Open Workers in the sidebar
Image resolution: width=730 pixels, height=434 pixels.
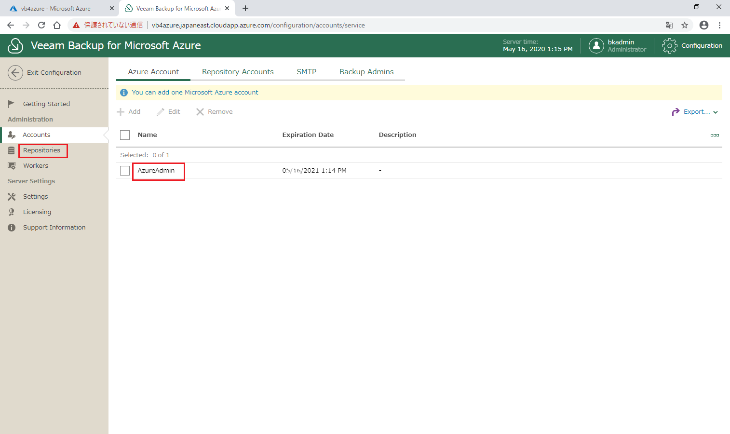pos(36,166)
